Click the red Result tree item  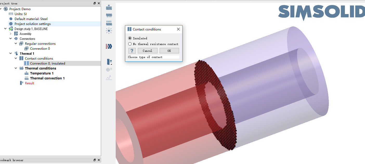point(29,83)
